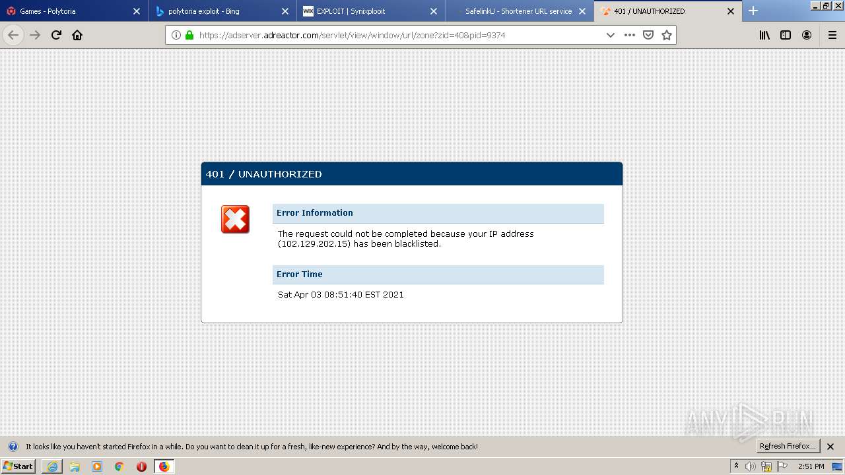Click the blacklisted IP address message
The image size is (845, 475).
[x=406, y=239]
